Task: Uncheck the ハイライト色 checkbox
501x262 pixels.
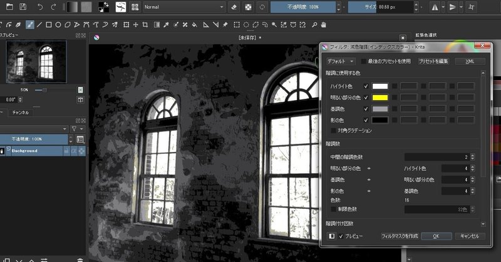Action: 366,86
